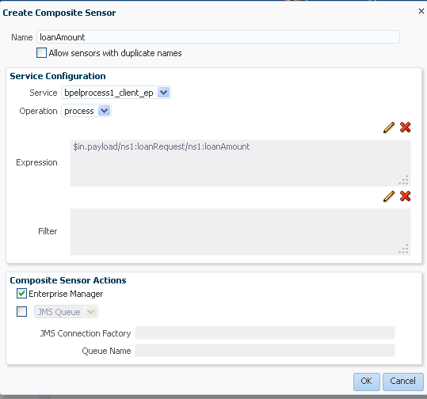Screen dimensions: 427x399
Task: Click inside the Expression text area
Action: pos(240,163)
